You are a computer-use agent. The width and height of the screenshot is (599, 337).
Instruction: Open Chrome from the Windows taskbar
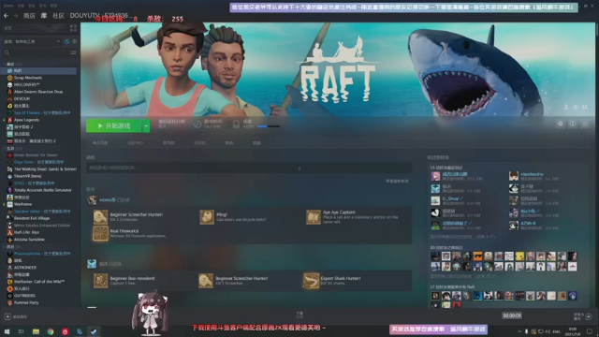pyautogui.click(x=51, y=331)
